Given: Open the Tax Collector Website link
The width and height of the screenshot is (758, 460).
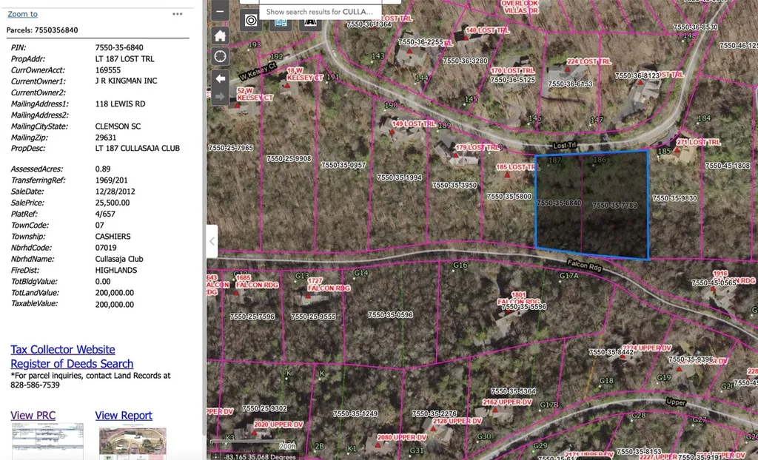Looking at the screenshot, I should tap(62, 349).
